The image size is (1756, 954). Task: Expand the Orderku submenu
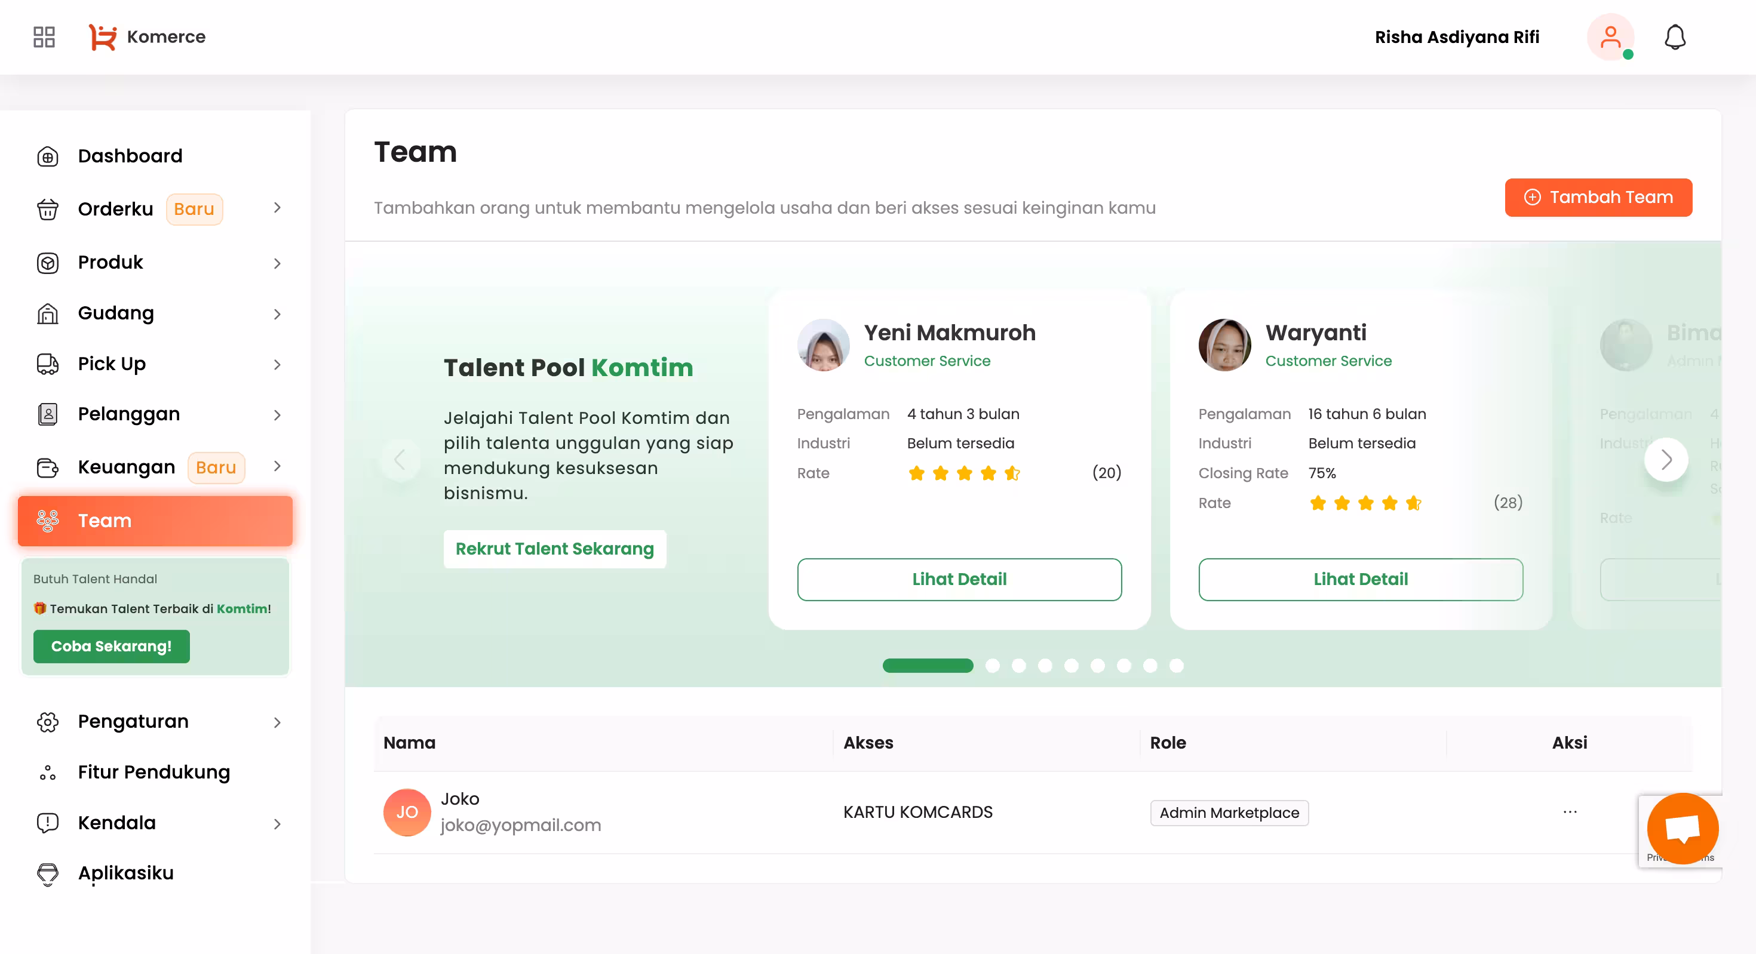coord(277,208)
